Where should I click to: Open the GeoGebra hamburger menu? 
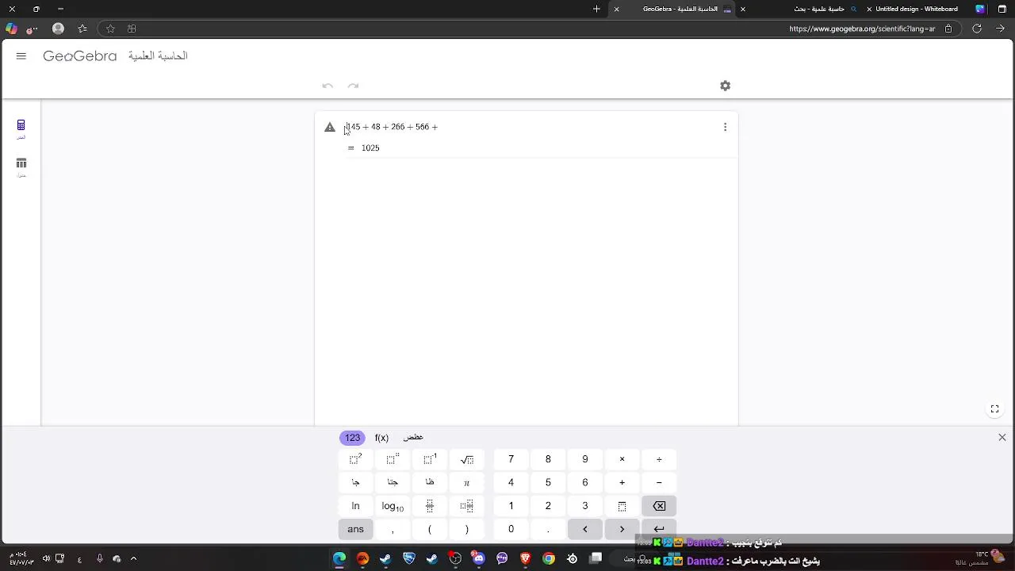point(21,56)
